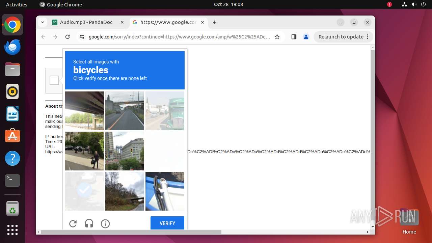Select the captcha tile with the green truck
This screenshot has height=243, width=432.
pyautogui.click(x=165, y=111)
